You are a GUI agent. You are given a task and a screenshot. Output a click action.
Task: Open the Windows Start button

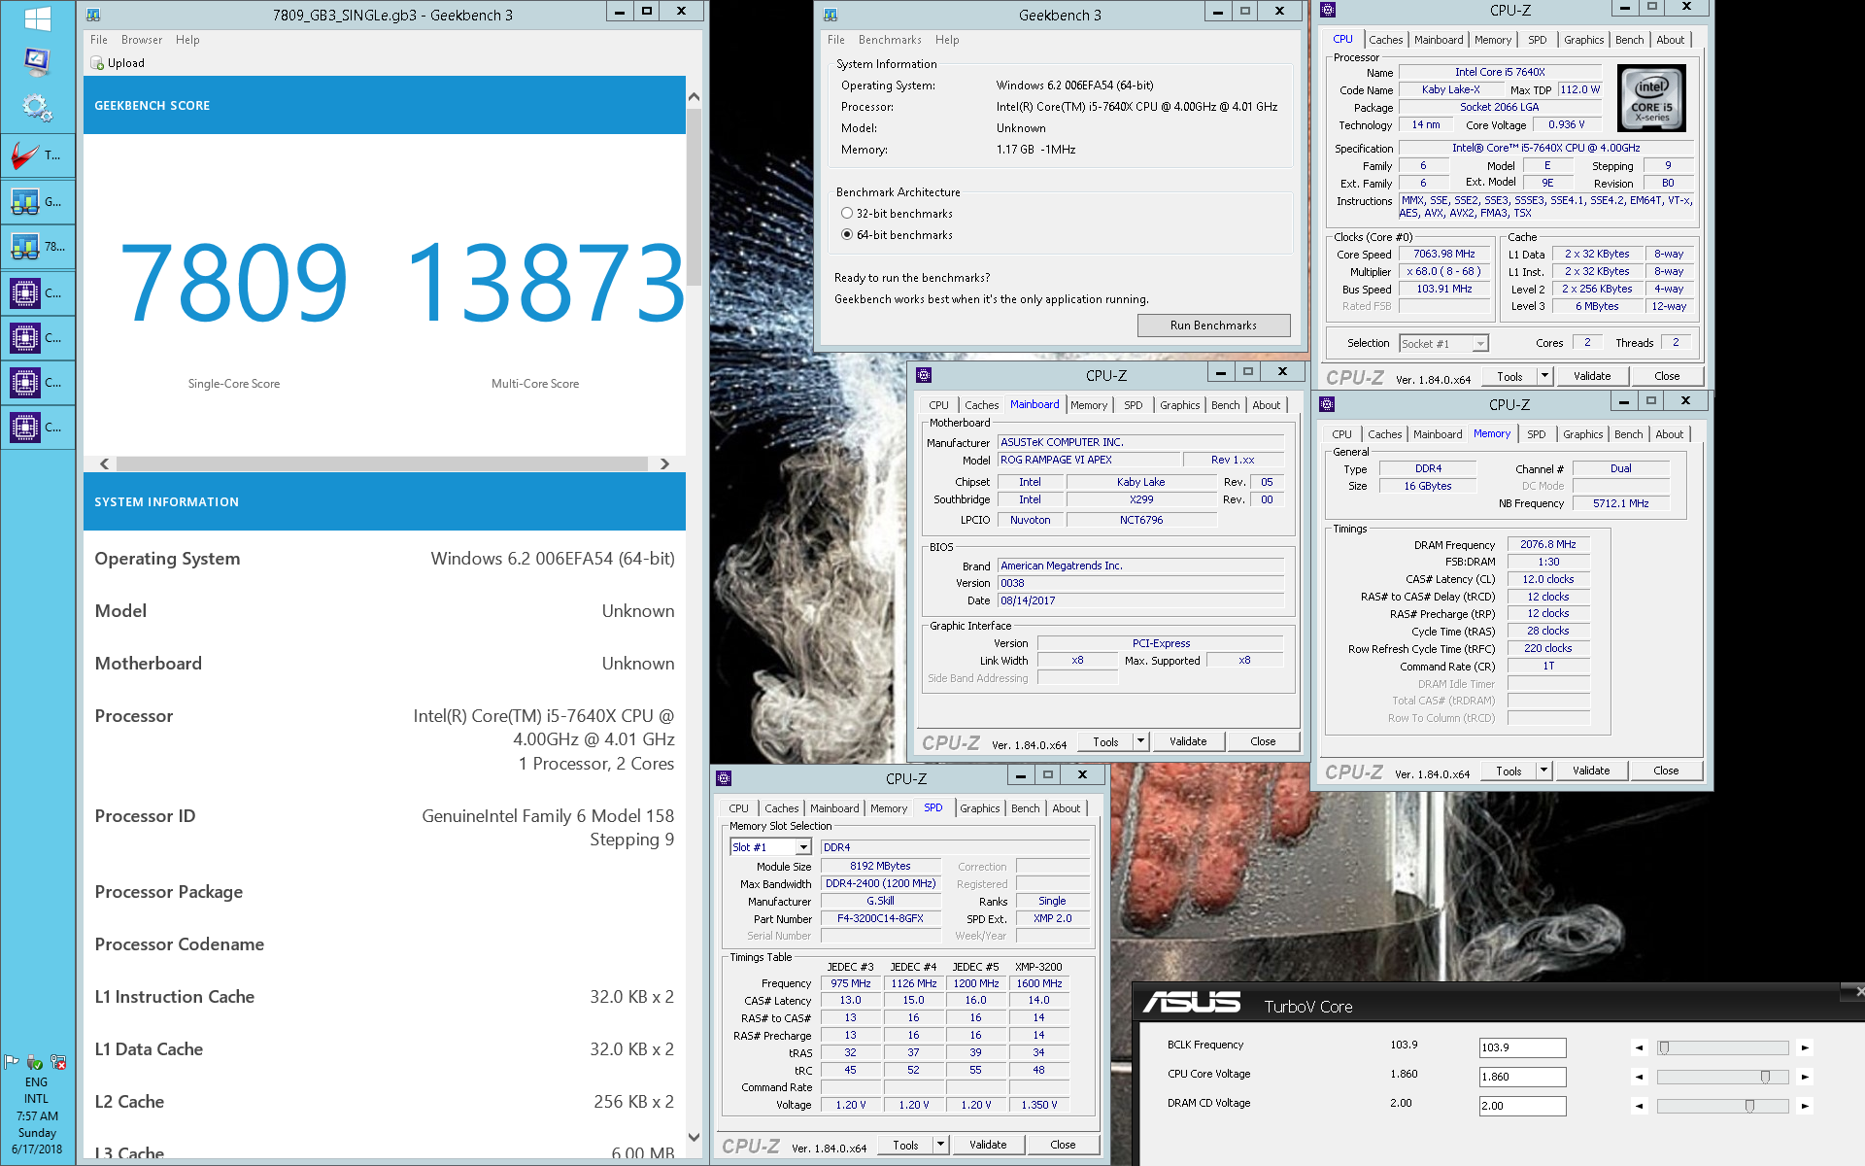click(37, 18)
